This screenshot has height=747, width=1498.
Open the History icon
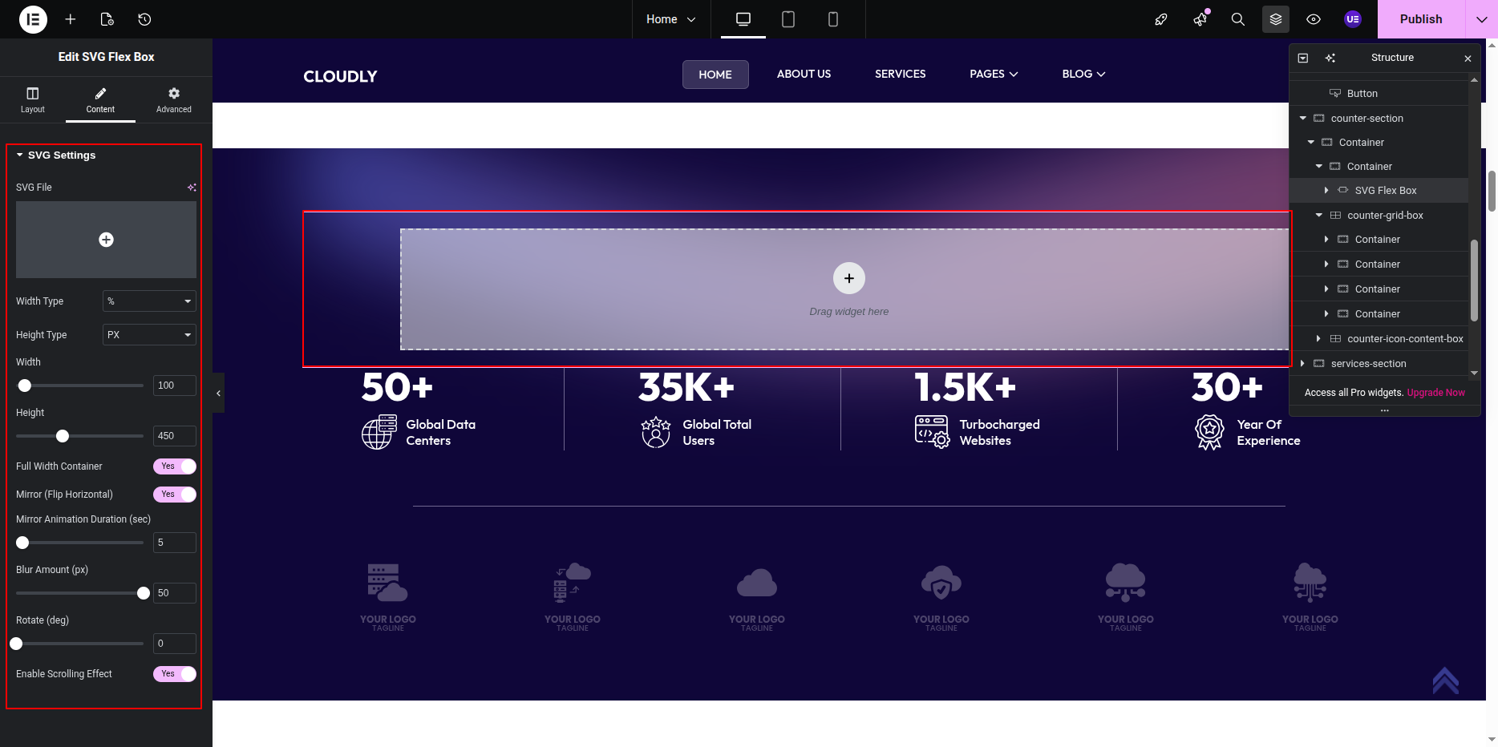(144, 19)
